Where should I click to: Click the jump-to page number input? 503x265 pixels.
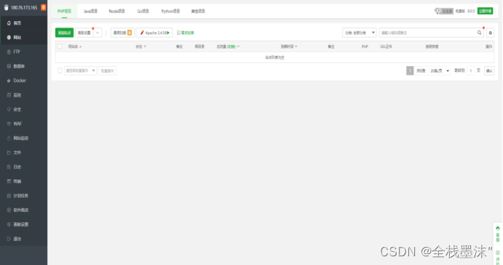click(470, 70)
